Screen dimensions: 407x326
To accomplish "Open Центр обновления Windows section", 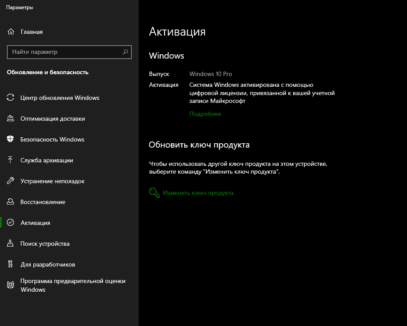I will [x=60, y=98].
